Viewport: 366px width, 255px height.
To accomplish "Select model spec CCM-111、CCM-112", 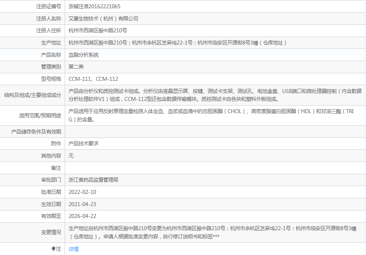I will 93,79.
